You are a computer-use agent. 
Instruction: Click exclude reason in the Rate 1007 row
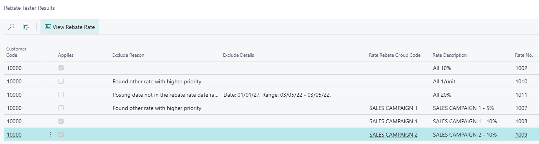point(157,108)
